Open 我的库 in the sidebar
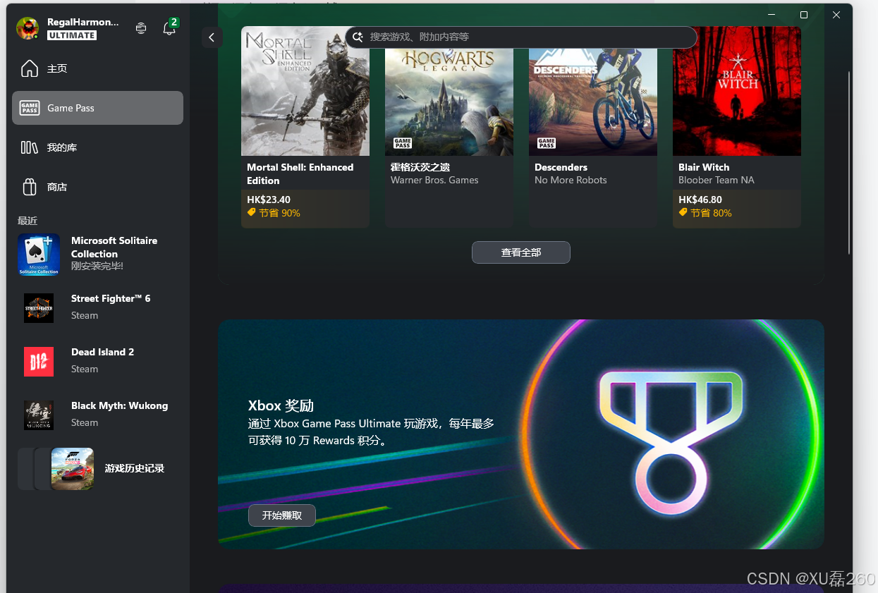 (x=97, y=147)
